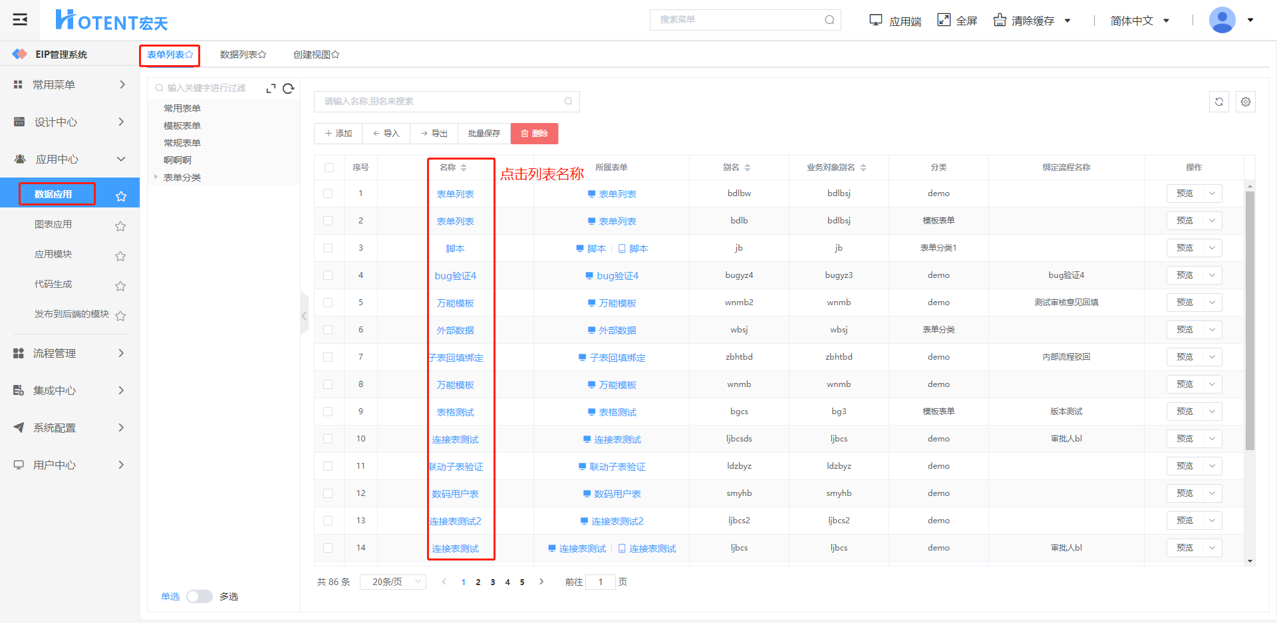Click the refresh icon in tree panel
This screenshot has width=1277, height=623.
(x=288, y=88)
